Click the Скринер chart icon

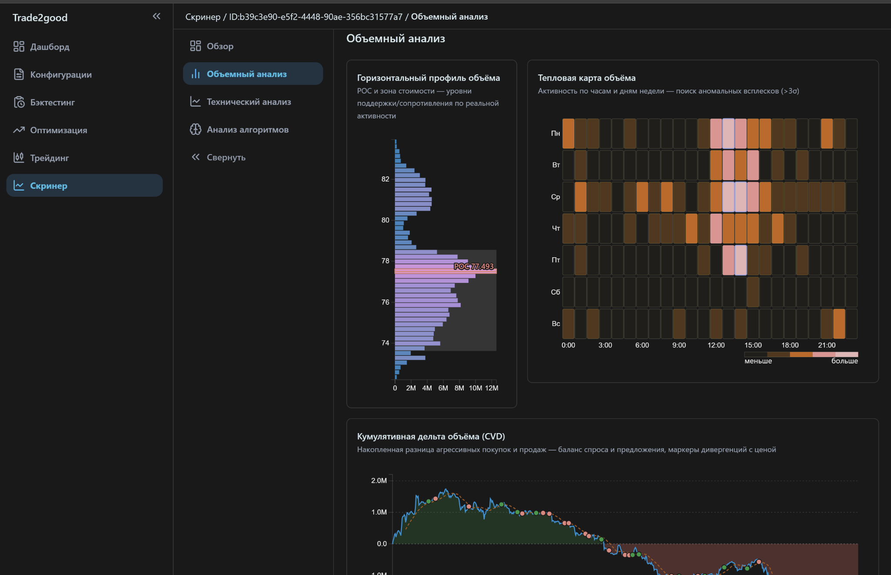coord(19,185)
